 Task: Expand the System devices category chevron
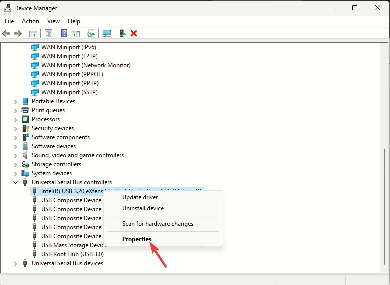point(15,174)
